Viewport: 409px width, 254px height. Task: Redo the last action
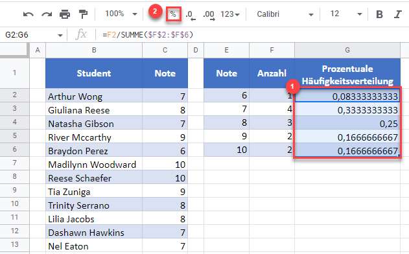[x=47, y=14]
